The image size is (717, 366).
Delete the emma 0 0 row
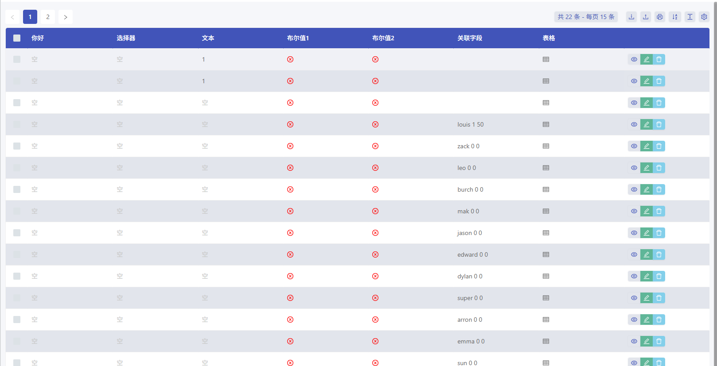659,341
